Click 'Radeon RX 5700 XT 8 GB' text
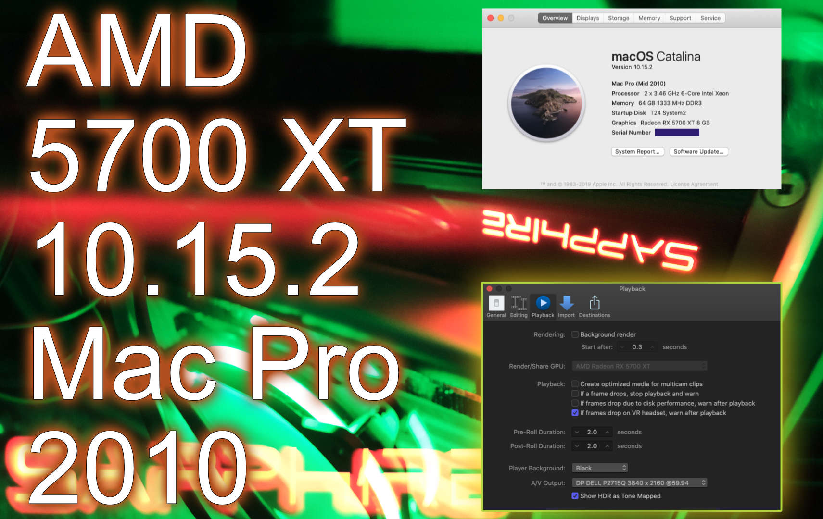This screenshot has width=823, height=519. pyautogui.click(x=675, y=123)
